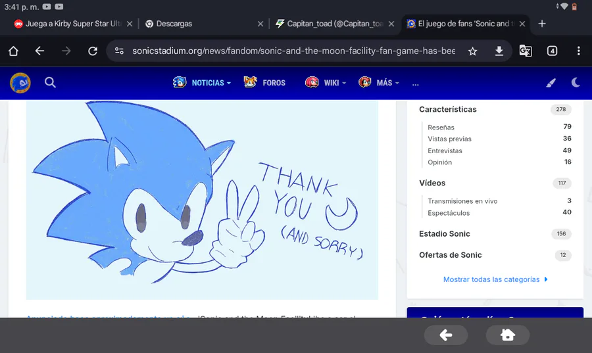Open the Foros navigation item
592x353 pixels.
tap(274, 83)
